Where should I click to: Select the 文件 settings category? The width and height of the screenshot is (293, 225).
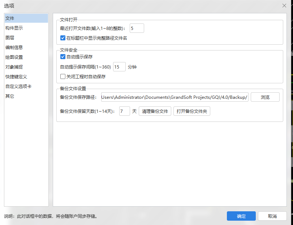[x=10, y=18]
